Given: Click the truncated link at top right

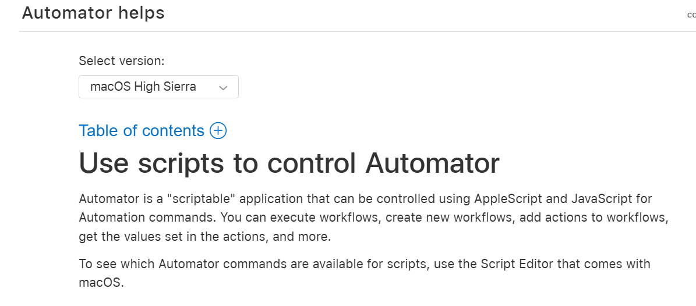Looking at the screenshot, I should tap(691, 15).
